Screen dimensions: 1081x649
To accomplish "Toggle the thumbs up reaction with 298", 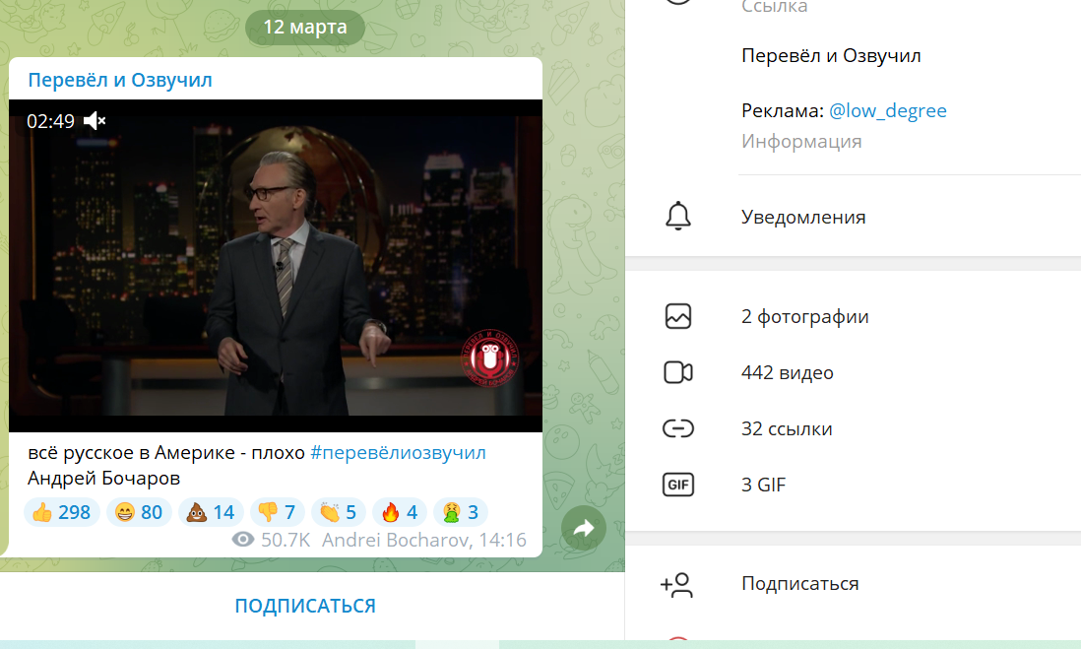I will [x=61, y=512].
